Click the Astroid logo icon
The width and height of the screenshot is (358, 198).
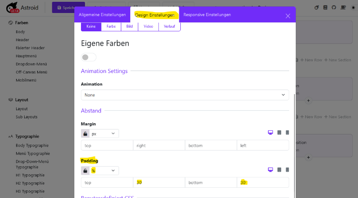(x=13, y=8)
